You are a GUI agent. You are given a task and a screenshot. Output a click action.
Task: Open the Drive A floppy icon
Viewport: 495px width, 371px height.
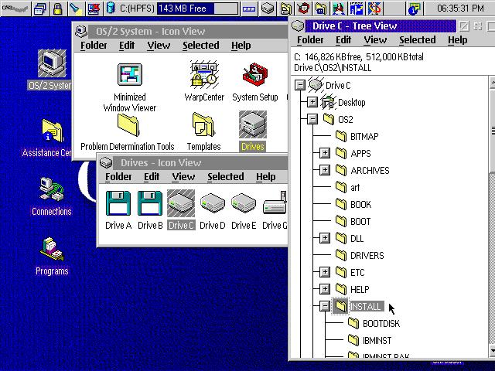click(118, 204)
